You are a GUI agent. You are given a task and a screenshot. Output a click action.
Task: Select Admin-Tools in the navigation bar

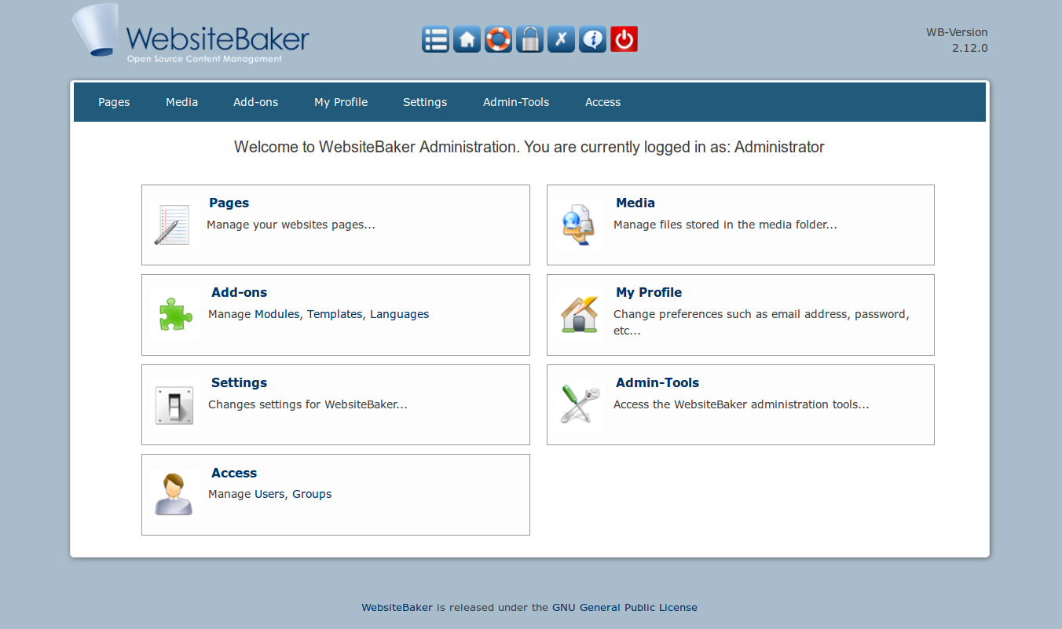[x=516, y=102]
